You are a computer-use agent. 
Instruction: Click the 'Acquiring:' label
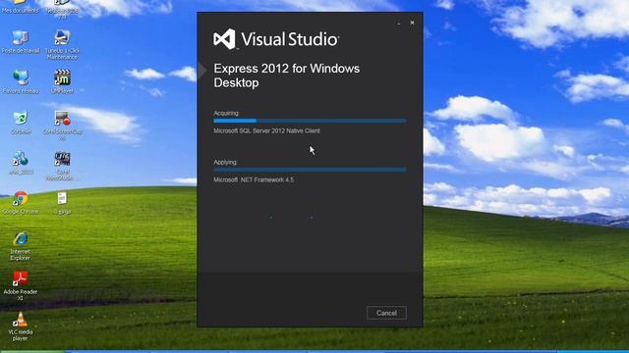pos(226,114)
